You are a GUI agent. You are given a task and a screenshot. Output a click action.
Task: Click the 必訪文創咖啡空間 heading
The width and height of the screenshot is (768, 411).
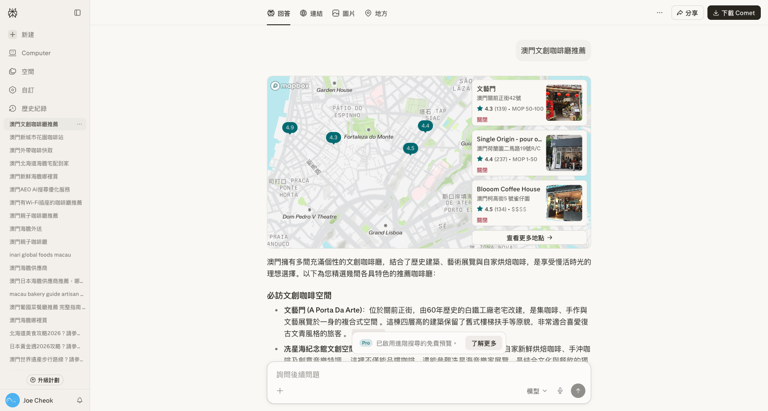299,296
